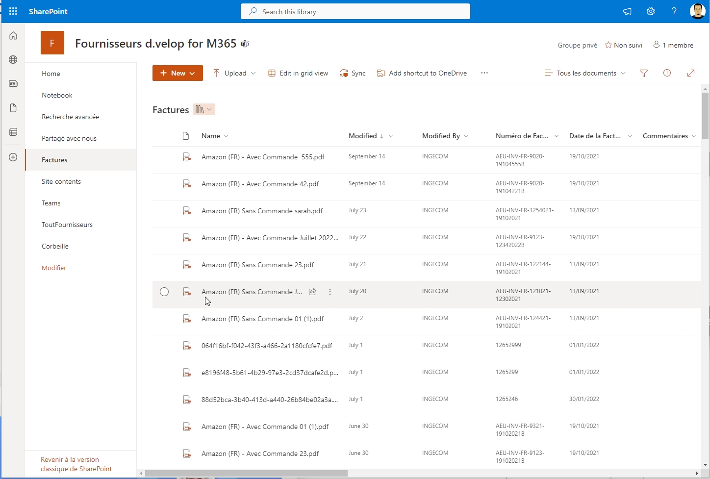Screen dimensions: 710x479
Task: Open My lists icon in app bar
Action: (x=13, y=132)
